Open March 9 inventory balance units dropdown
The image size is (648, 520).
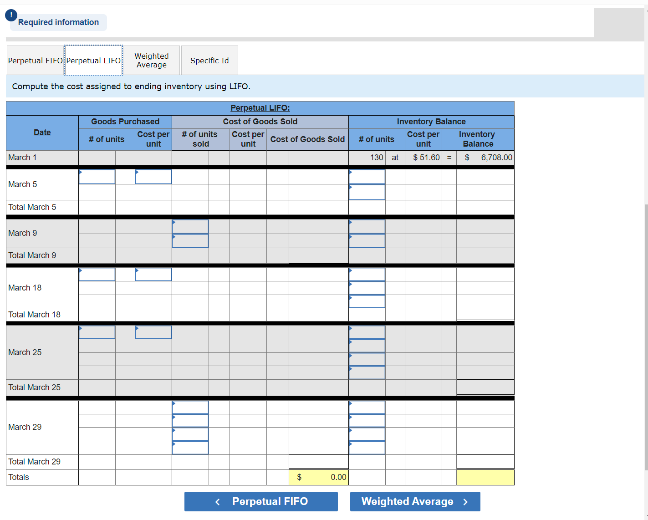click(x=367, y=226)
